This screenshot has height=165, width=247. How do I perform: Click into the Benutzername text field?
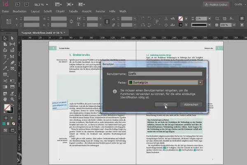165,73
